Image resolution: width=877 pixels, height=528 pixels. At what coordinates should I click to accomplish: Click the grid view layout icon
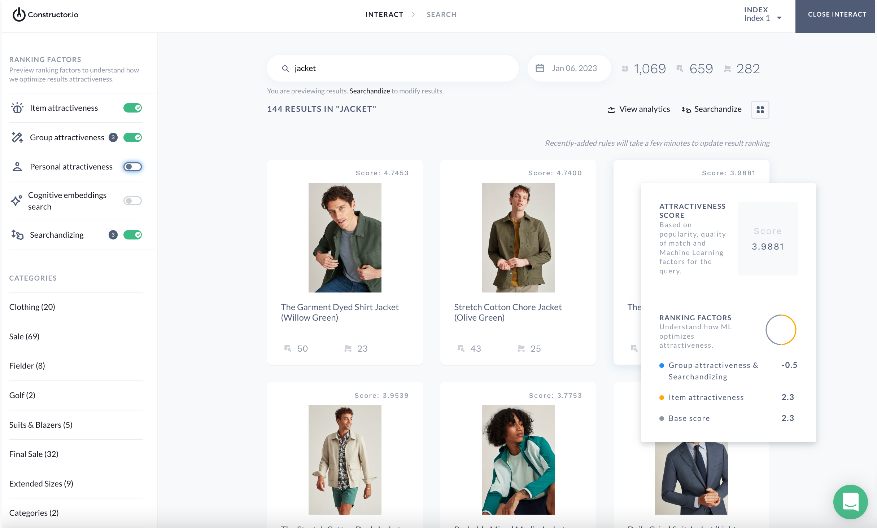coord(760,110)
